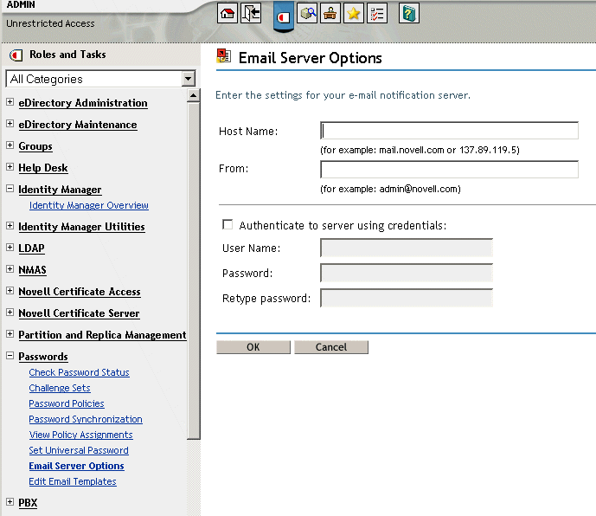Image resolution: width=596 pixels, height=516 pixels.
Task: Expand the PBX node
Action: (x=10, y=502)
